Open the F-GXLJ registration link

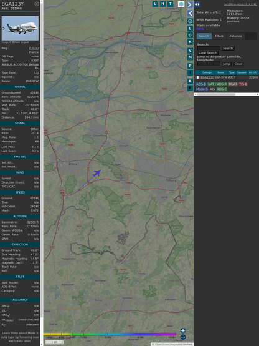pos(34,48)
